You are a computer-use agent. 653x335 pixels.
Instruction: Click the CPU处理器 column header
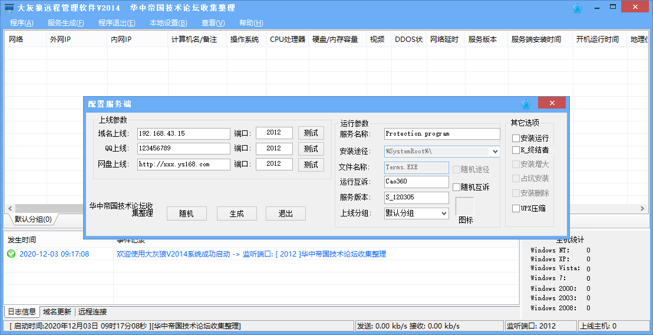(x=288, y=39)
